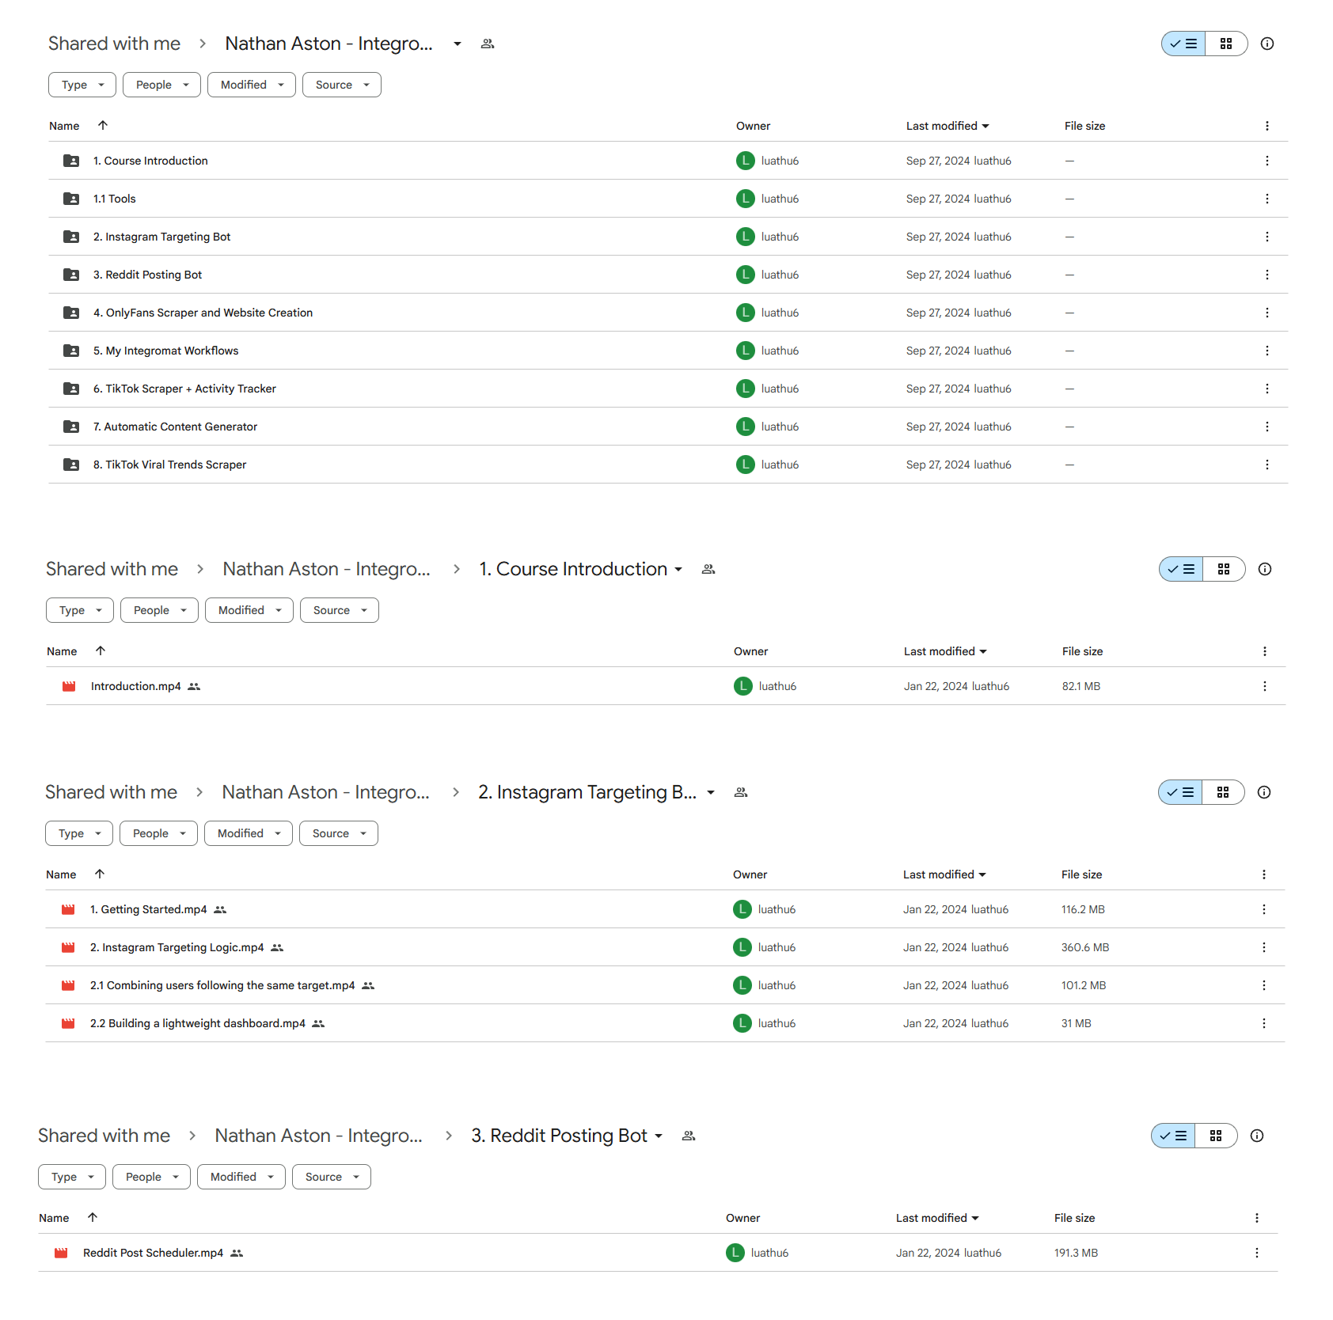Open more actions for 2. Instagram Targeting Bot folder

pos(1267,237)
